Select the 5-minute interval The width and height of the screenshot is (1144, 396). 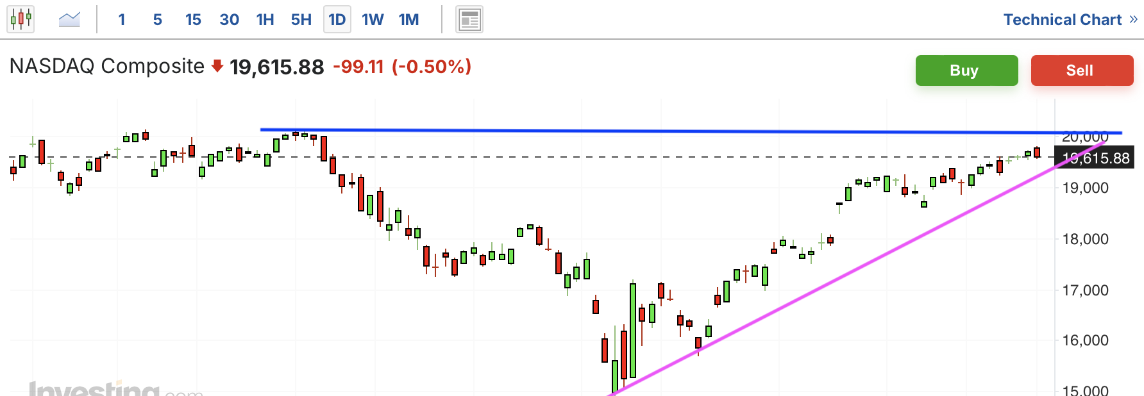(157, 19)
